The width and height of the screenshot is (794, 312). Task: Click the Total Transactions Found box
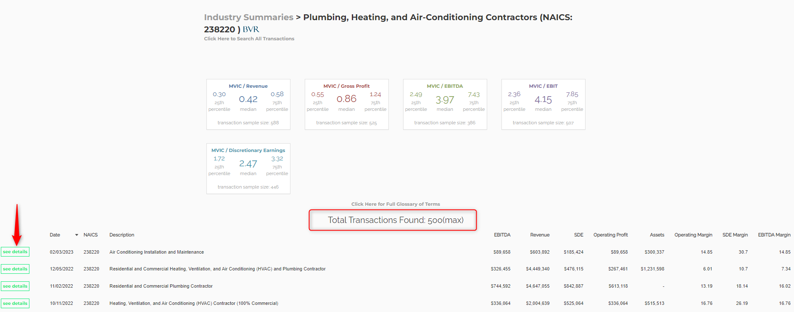[x=393, y=220]
